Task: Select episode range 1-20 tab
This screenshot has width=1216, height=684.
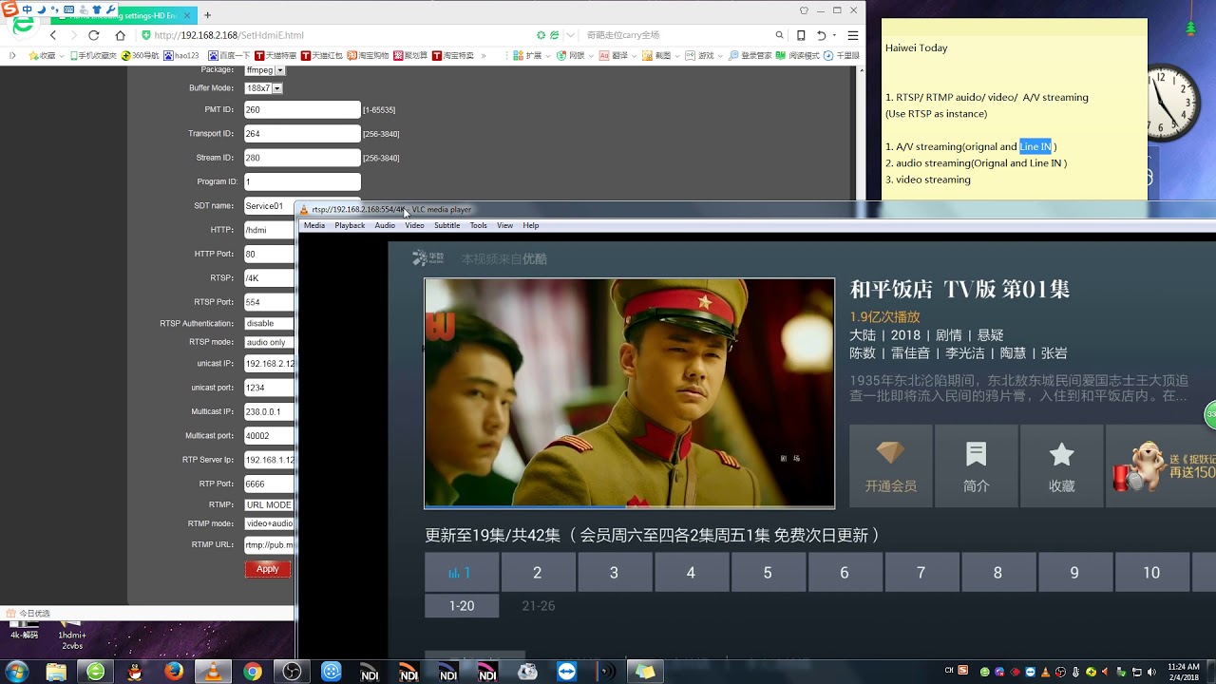Action: 462,606
